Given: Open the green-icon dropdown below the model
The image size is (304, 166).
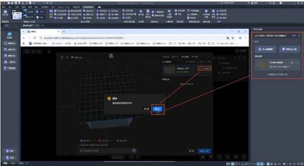Looking at the screenshot, I should point(124,141).
